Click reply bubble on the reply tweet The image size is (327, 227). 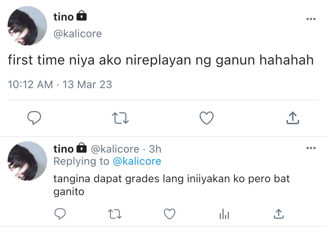(59, 214)
